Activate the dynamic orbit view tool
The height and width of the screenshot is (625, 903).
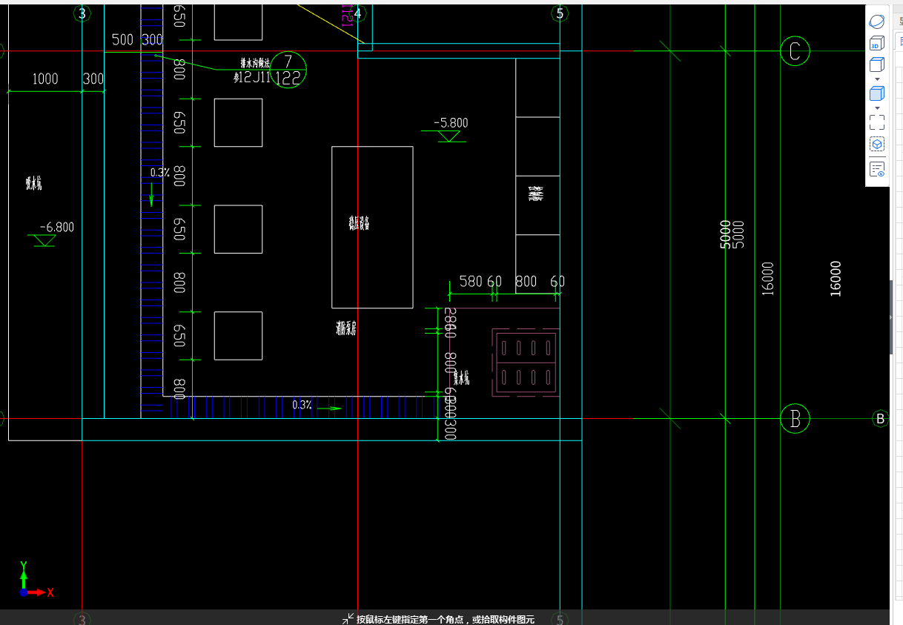pyautogui.click(x=877, y=22)
